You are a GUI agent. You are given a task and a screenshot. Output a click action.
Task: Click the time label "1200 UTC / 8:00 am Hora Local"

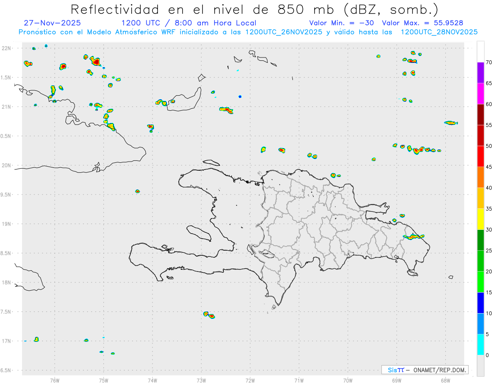pos(189,23)
